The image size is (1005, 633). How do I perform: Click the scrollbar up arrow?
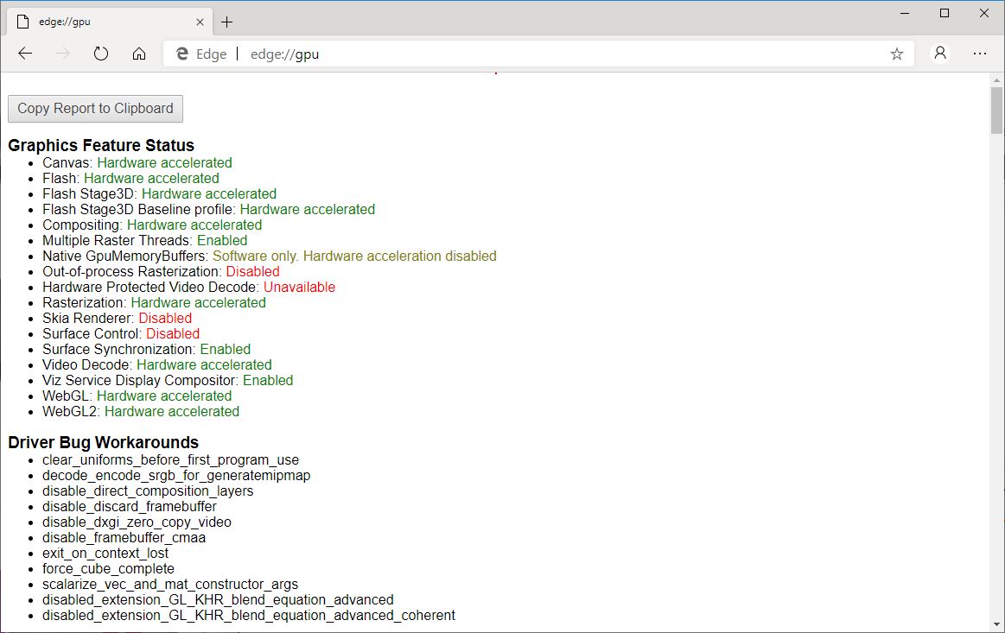[997, 79]
